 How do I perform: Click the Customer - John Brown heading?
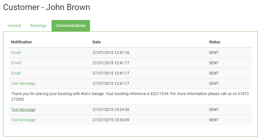(47, 7)
